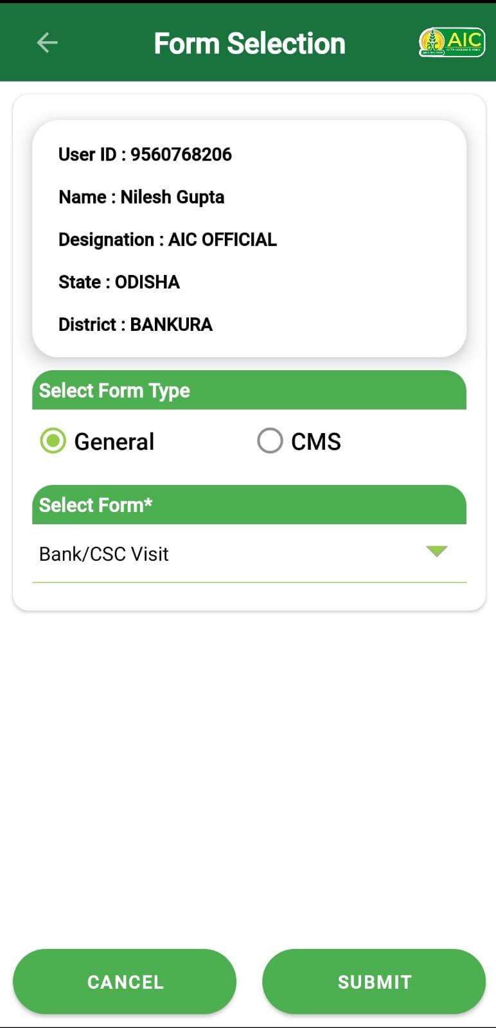This screenshot has width=496, height=1028.
Task: Choose the General form type label
Action: [x=114, y=442]
